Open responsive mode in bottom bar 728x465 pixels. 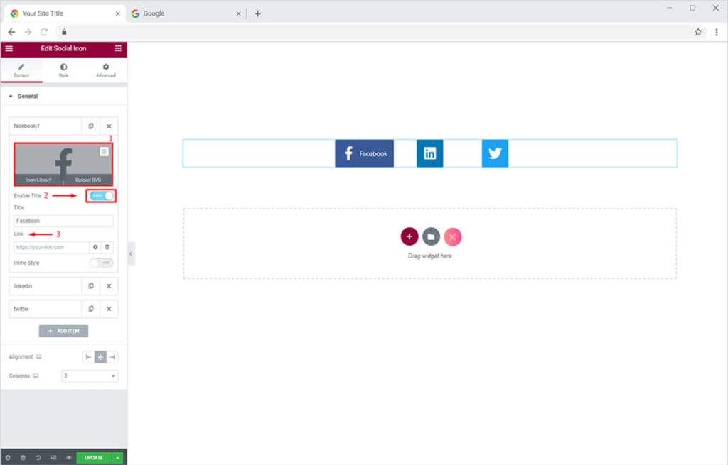coord(53,458)
